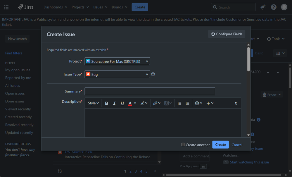This screenshot has width=292, height=177.
Task: Collapse the editor toolbar
Action: point(236,103)
